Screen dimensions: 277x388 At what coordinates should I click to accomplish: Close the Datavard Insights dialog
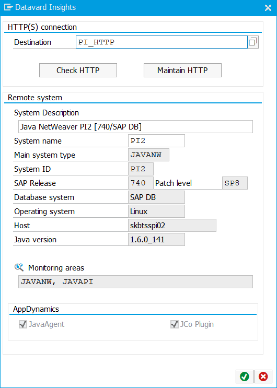click(x=268, y=8)
